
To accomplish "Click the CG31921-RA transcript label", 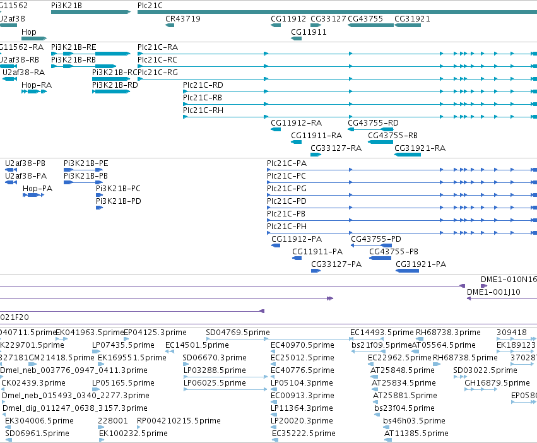I will coord(420,148).
